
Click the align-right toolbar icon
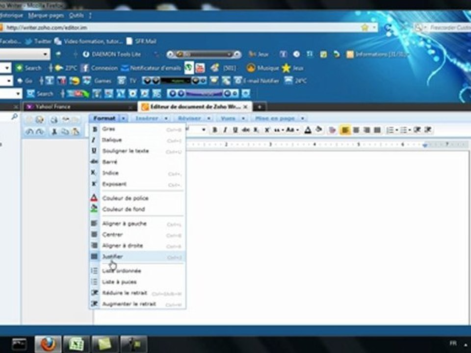[x=367, y=130]
